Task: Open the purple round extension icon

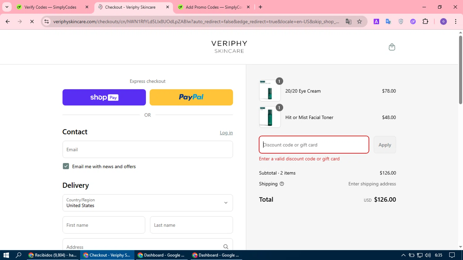Action: 413,22
